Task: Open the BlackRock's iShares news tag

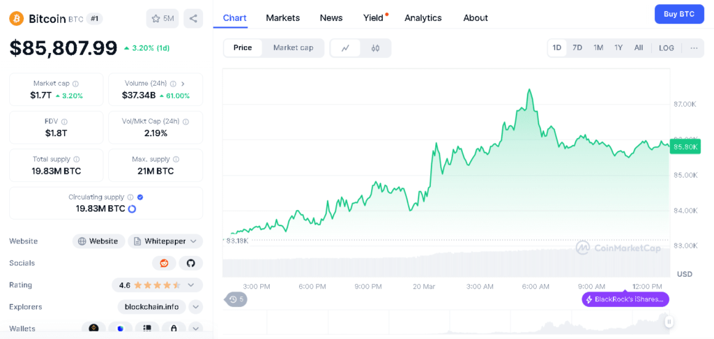Action: [x=625, y=299]
